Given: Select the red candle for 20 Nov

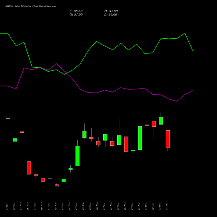Looking at the screenshot, I should click(99, 143).
